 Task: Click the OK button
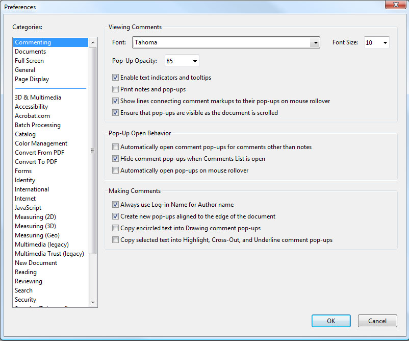(x=331, y=321)
